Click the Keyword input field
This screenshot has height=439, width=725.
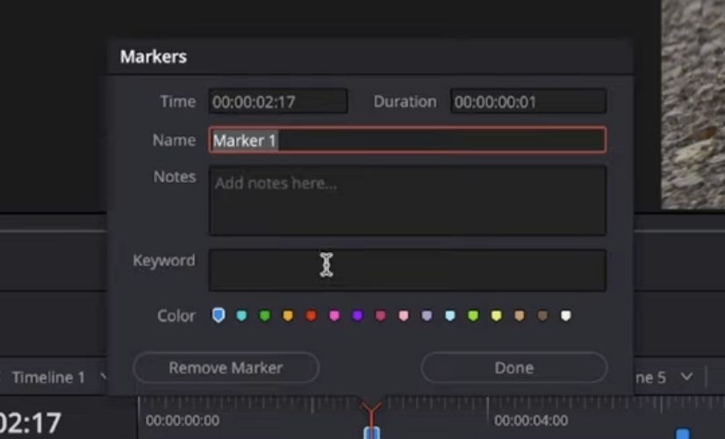407,270
